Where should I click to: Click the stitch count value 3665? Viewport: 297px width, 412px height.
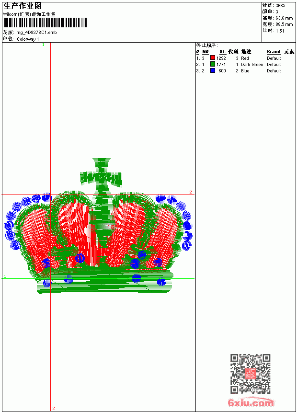coord(280,6)
